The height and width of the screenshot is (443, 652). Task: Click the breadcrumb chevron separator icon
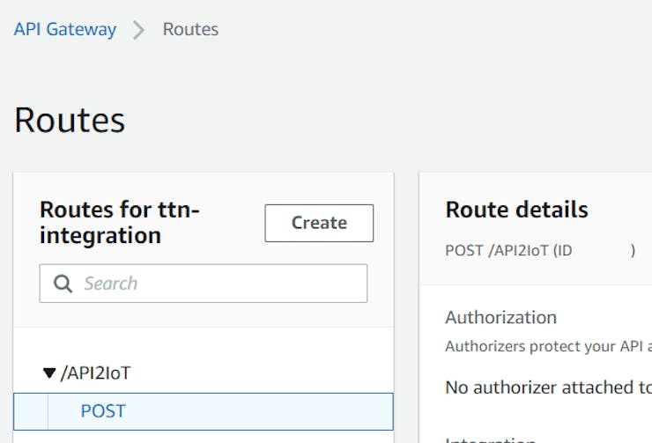coord(139,30)
